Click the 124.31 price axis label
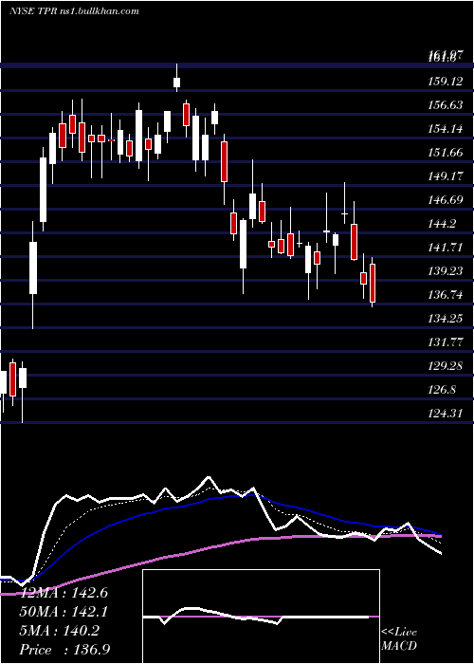Viewport: 474px width, 664px height. [445, 413]
